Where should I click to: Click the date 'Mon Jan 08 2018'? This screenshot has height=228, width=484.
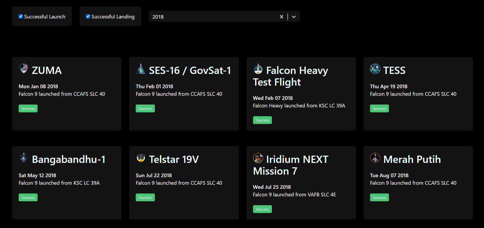(38, 86)
